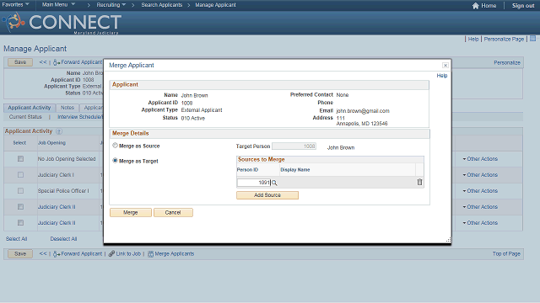Viewport: 540px width, 303px height.
Task: Click the Job Opening column header
Action: [51, 143]
